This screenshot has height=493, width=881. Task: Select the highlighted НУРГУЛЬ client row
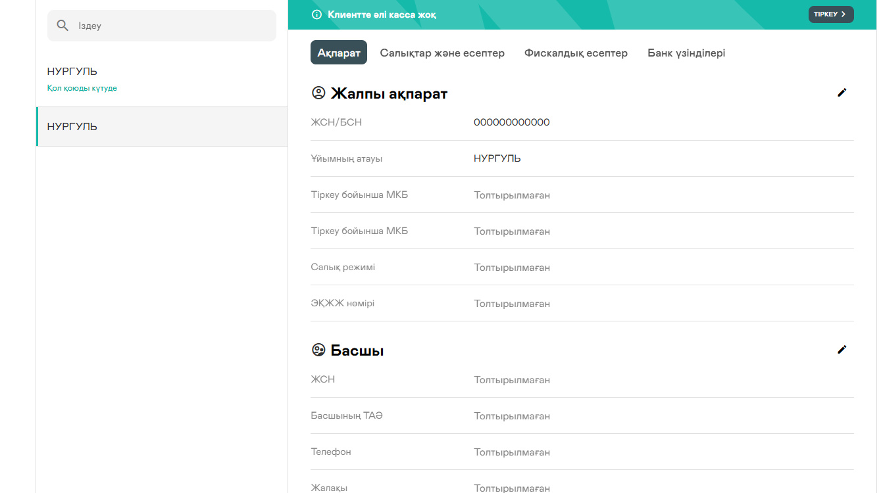[x=162, y=126]
